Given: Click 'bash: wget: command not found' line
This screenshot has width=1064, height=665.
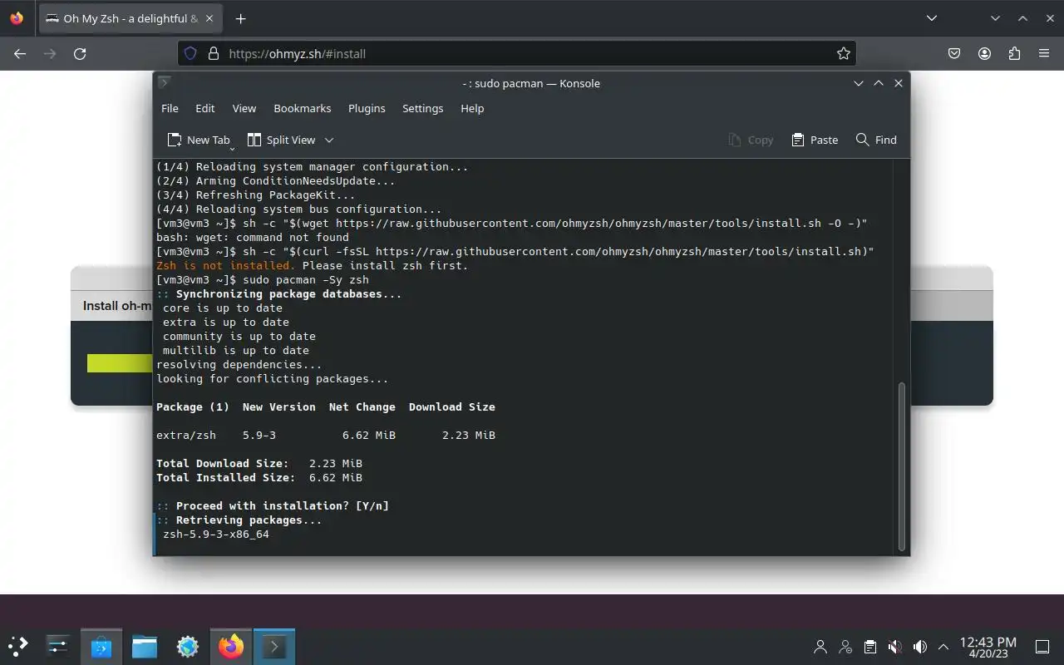Looking at the screenshot, I should pyautogui.click(x=253, y=237).
